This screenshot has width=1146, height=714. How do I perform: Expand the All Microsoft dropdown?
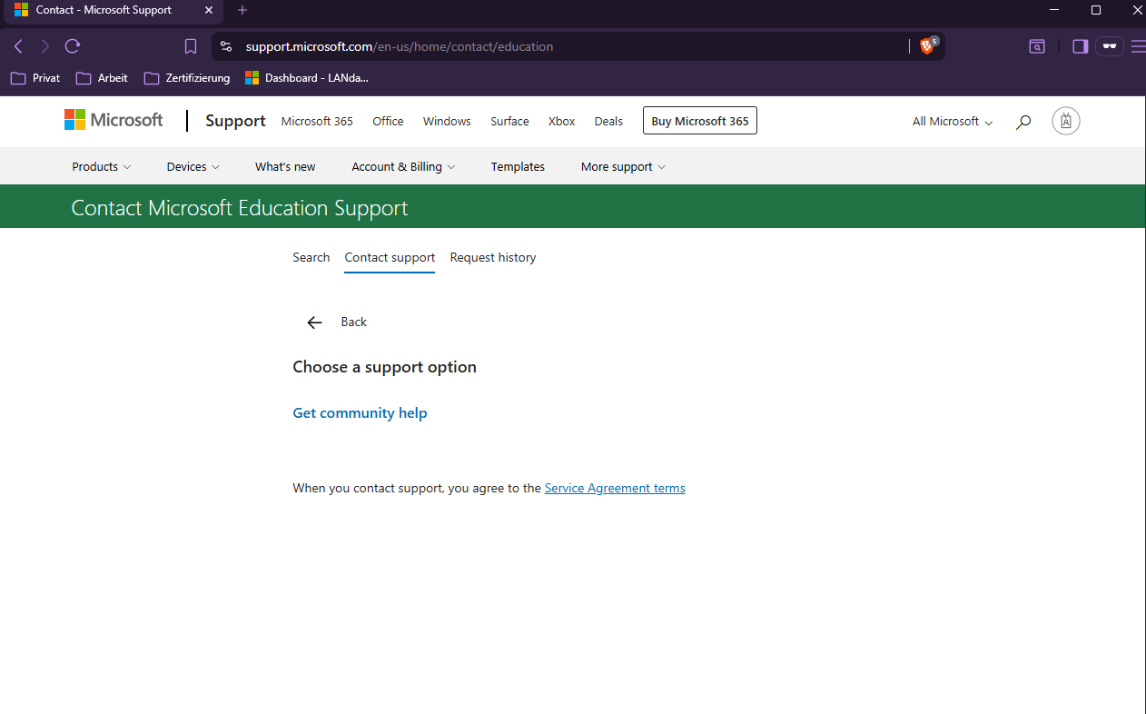[953, 122]
